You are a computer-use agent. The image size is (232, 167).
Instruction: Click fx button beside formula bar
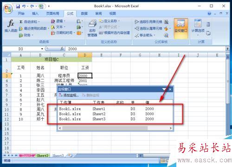coord(62,49)
